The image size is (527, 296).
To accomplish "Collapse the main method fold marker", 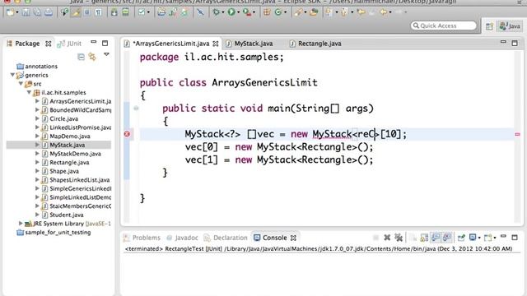I will click(x=136, y=108).
